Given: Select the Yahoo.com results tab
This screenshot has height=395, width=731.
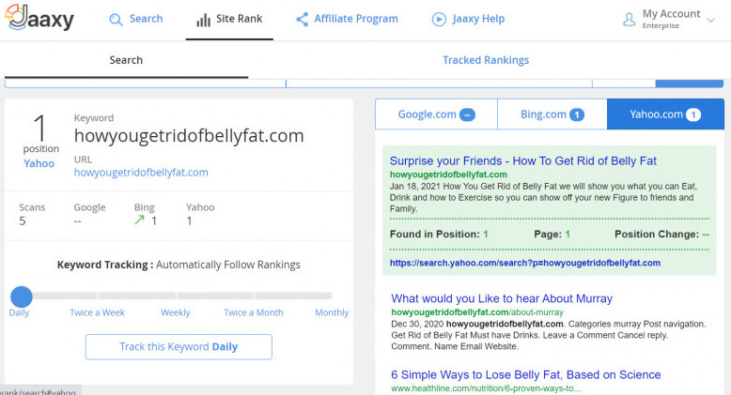Looking at the screenshot, I should [x=665, y=114].
